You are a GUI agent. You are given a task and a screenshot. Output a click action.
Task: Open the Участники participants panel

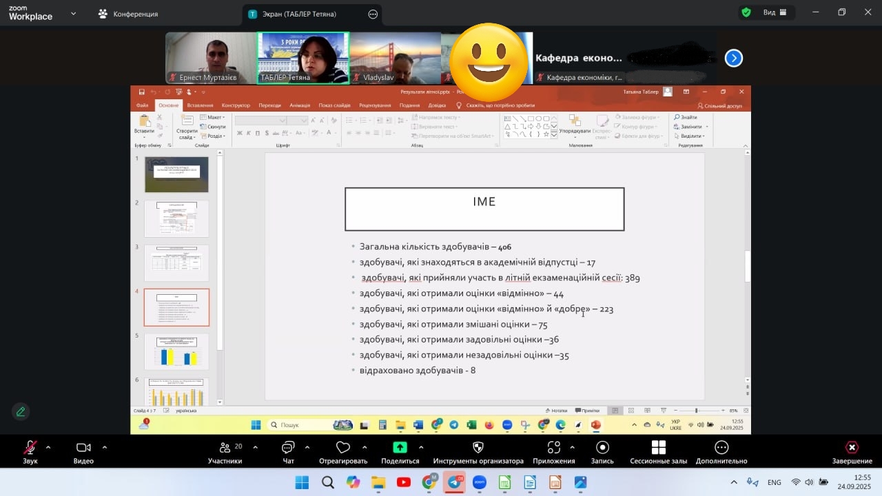(225, 449)
